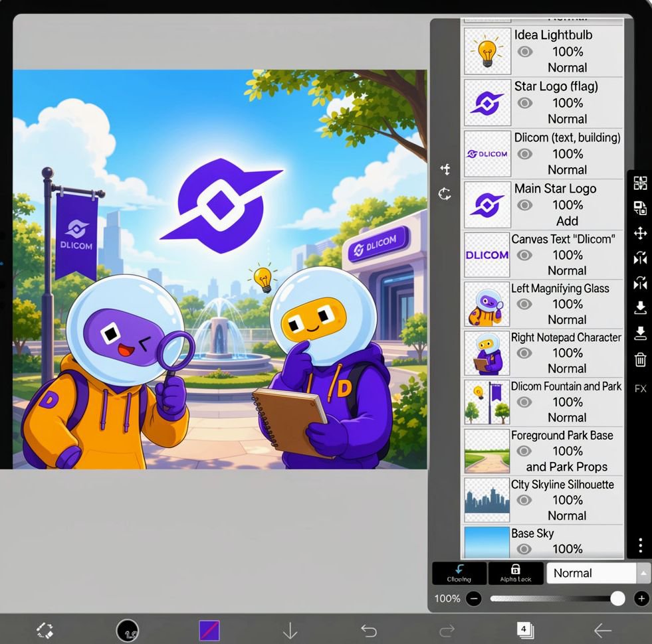652x644 pixels.
Task: Select the move/transform layer icon
Action: (x=640, y=233)
